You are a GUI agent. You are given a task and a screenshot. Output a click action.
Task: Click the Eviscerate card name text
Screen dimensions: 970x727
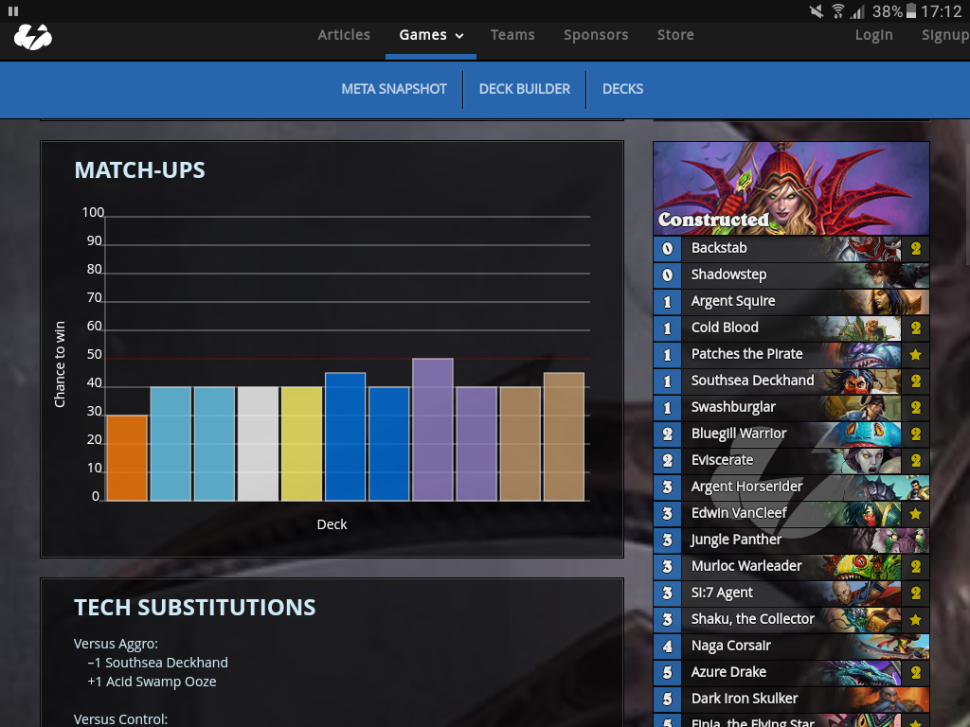[722, 461]
